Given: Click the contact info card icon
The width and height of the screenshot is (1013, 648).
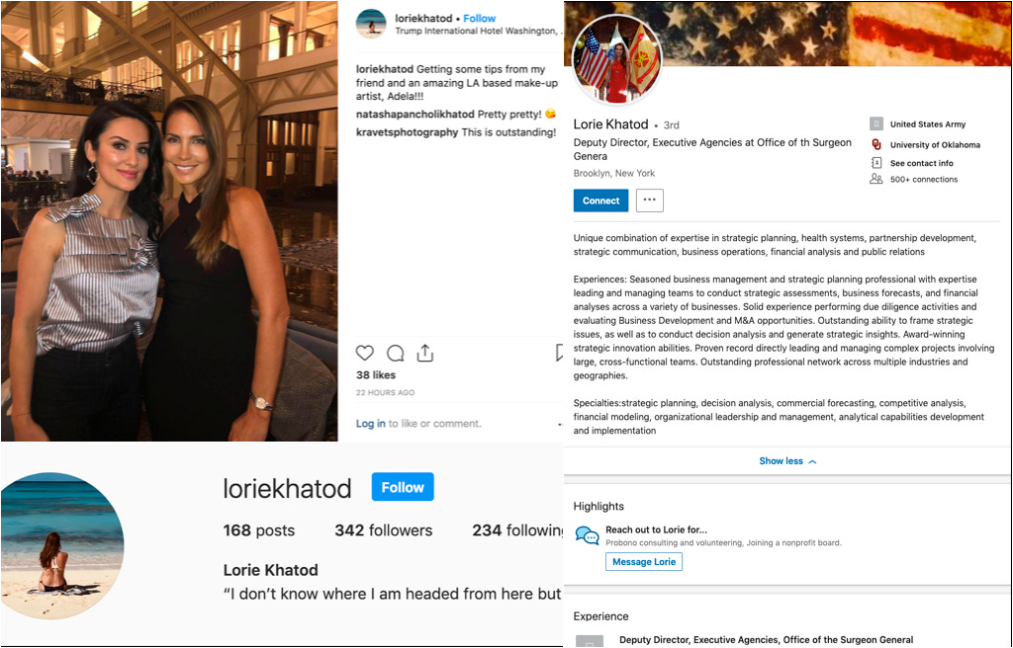Looking at the screenshot, I should tap(876, 163).
